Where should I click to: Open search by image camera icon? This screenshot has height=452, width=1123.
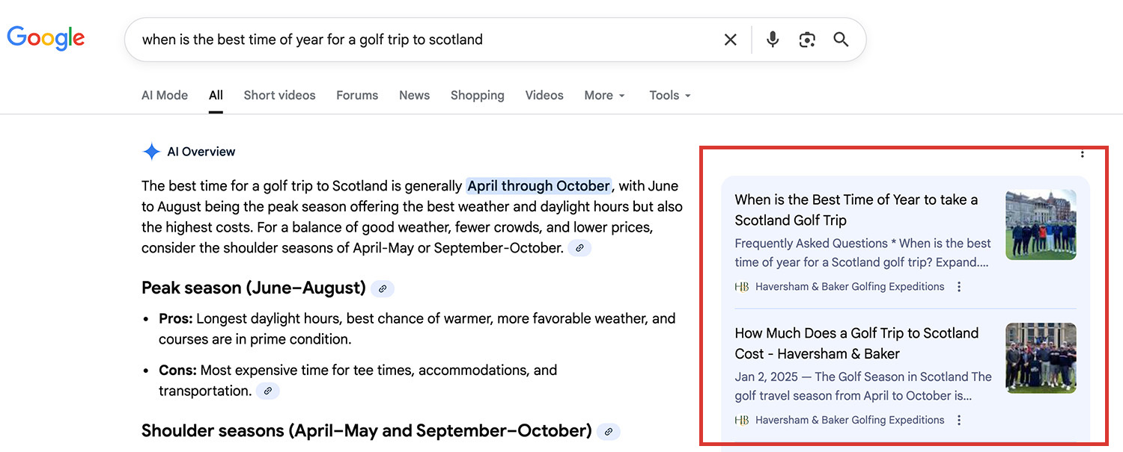(x=806, y=40)
